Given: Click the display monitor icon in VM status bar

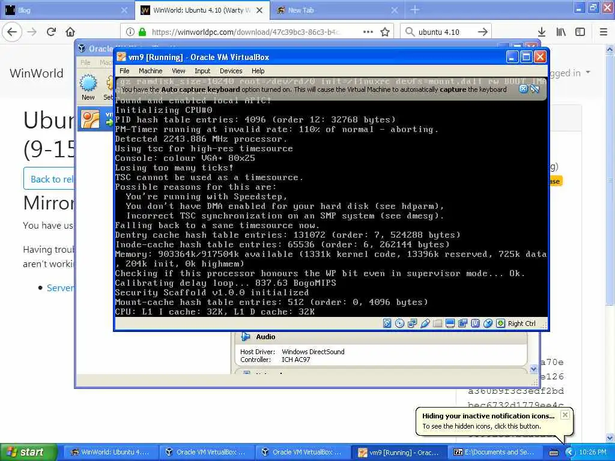Looking at the screenshot, I should click(x=450, y=324).
